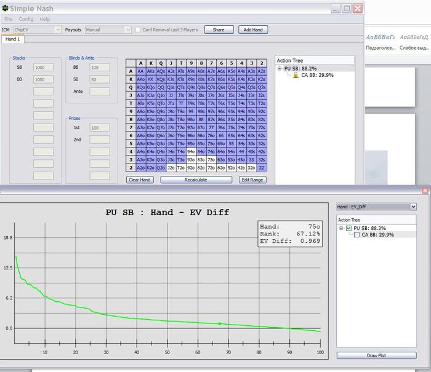
Task: Click the Add Hand button
Action: (253, 30)
